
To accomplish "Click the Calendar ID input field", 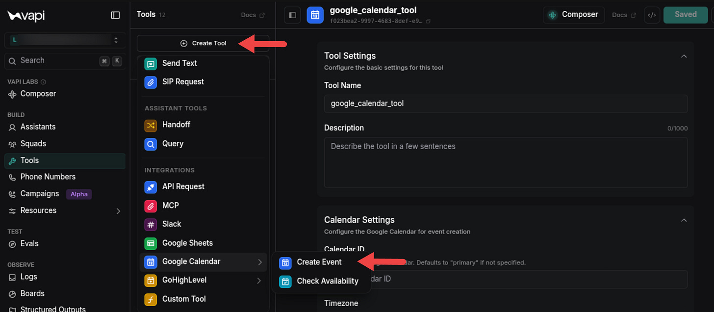I will point(506,279).
